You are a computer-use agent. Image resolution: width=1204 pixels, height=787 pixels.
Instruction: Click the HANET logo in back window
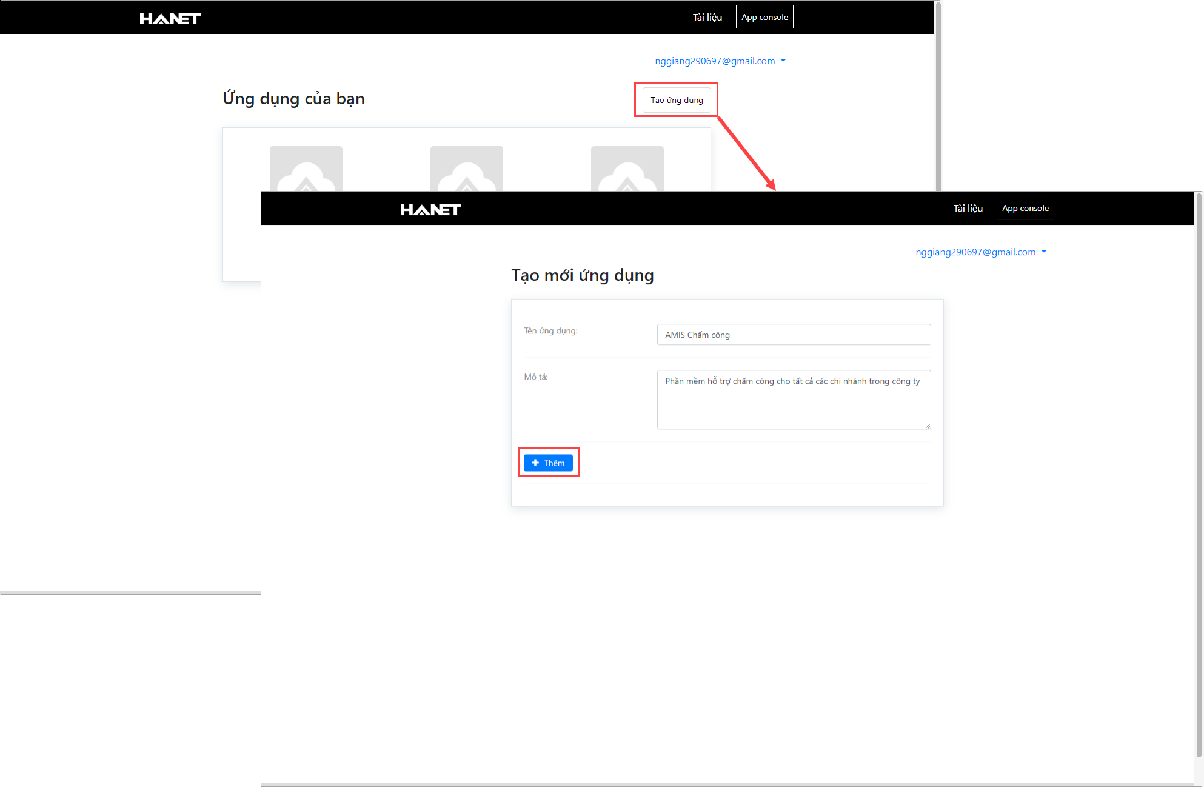tap(170, 19)
